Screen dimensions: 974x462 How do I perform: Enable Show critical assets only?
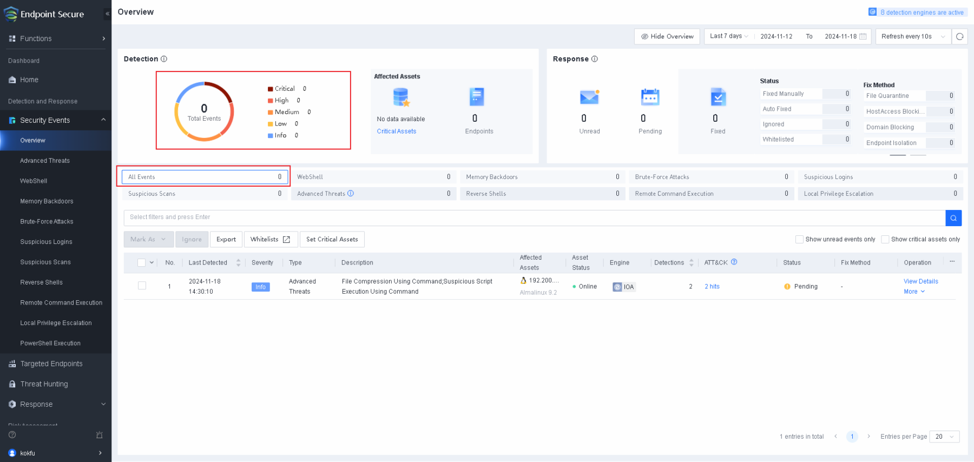point(885,239)
